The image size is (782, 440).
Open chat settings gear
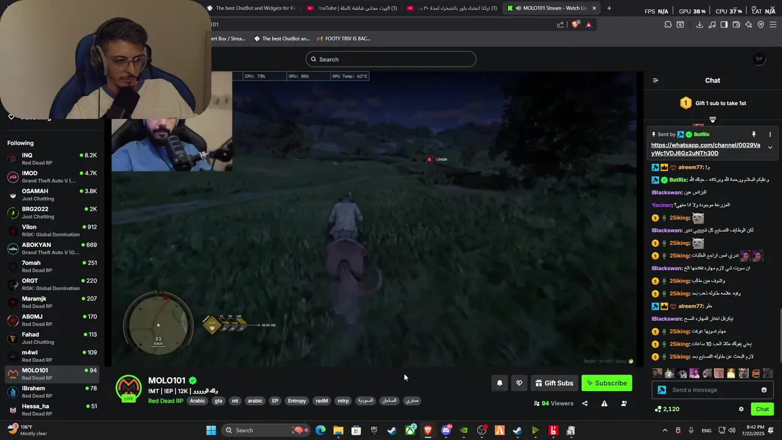(741, 409)
